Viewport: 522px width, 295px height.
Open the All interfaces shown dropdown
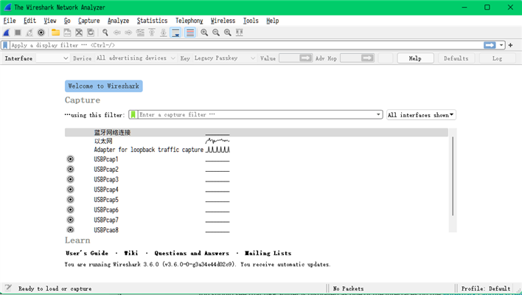click(421, 115)
